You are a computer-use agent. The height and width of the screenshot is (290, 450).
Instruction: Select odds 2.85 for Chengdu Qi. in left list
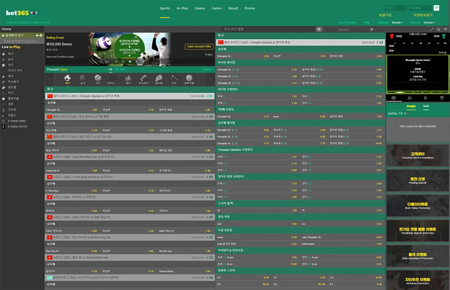[x=94, y=110]
